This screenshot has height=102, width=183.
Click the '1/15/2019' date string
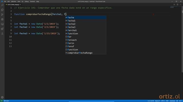coord(50,33)
